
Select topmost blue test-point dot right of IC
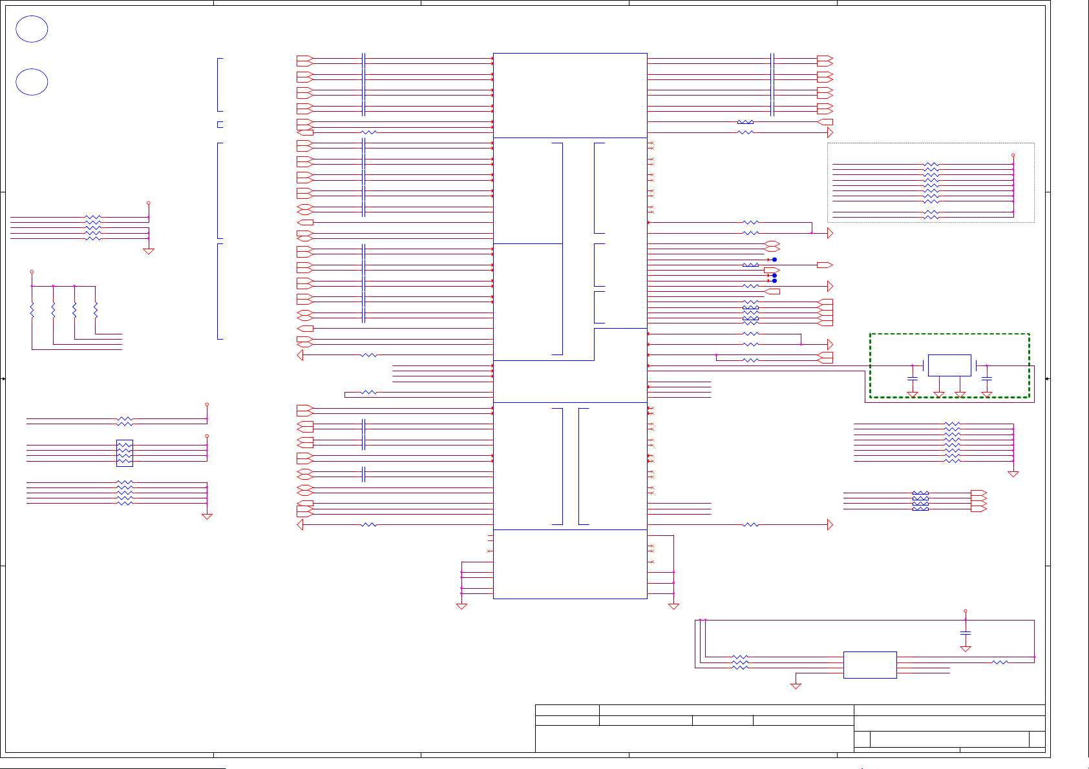coord(774,260)
